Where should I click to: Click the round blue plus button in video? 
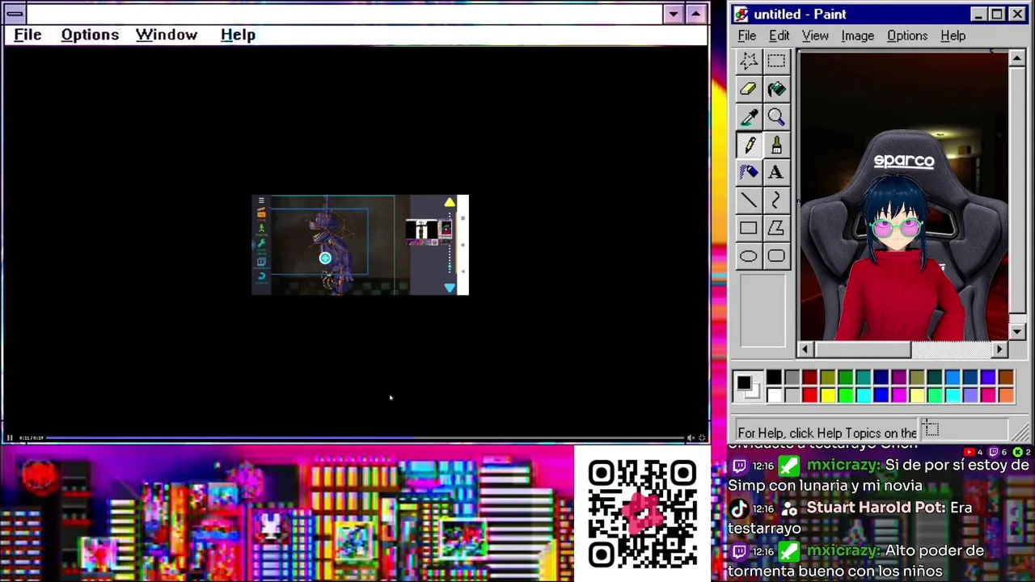325,258
